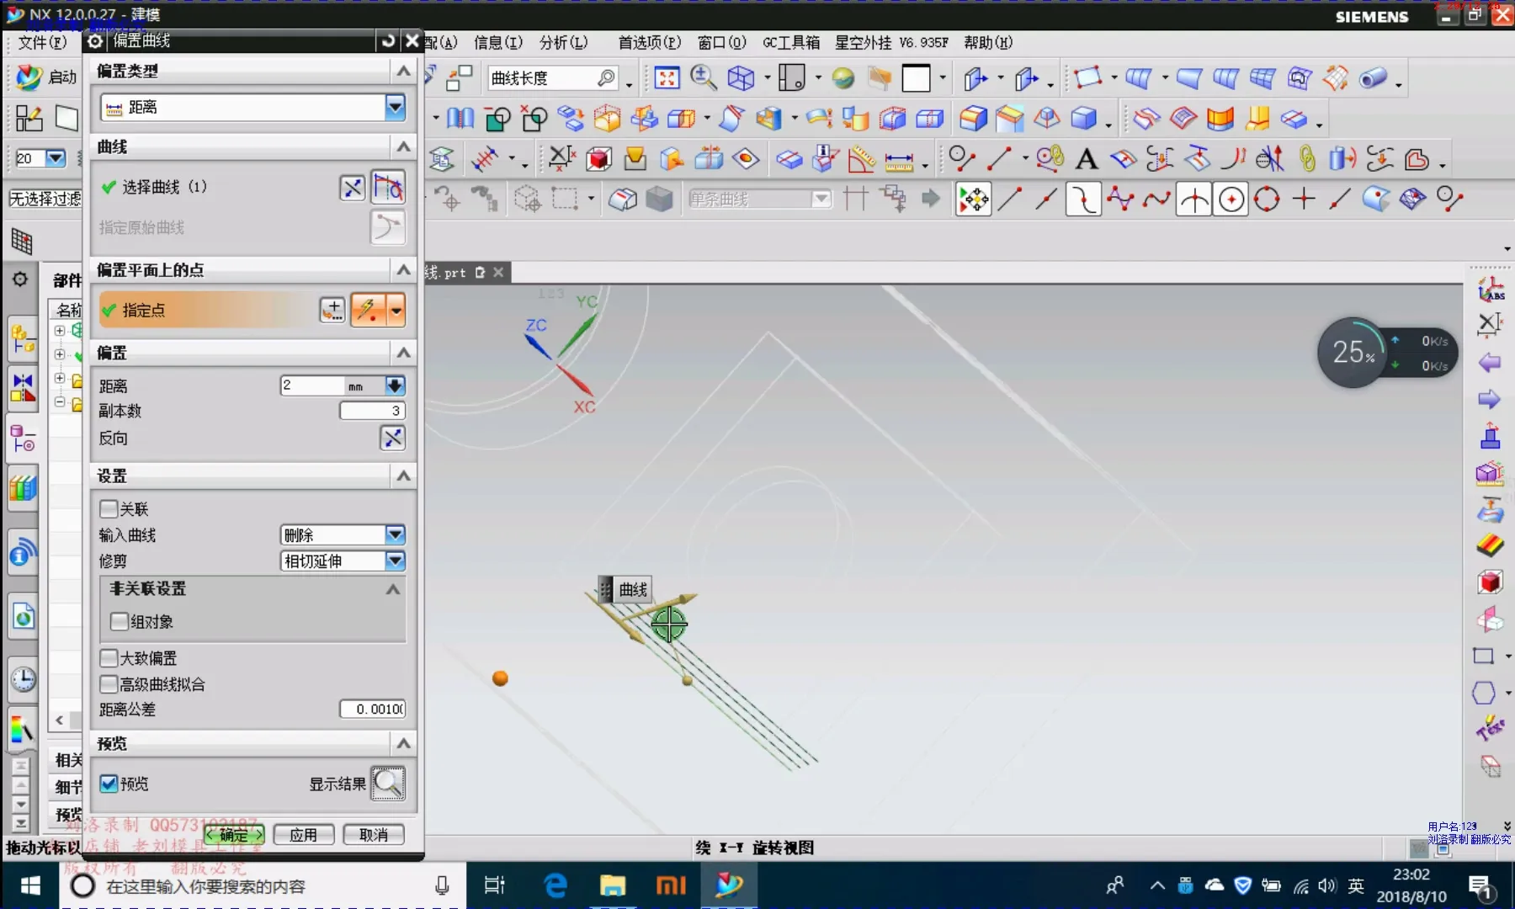Expand the 修剪 dropdown showing 相切延伸
1515x909 pixels.
395,561
